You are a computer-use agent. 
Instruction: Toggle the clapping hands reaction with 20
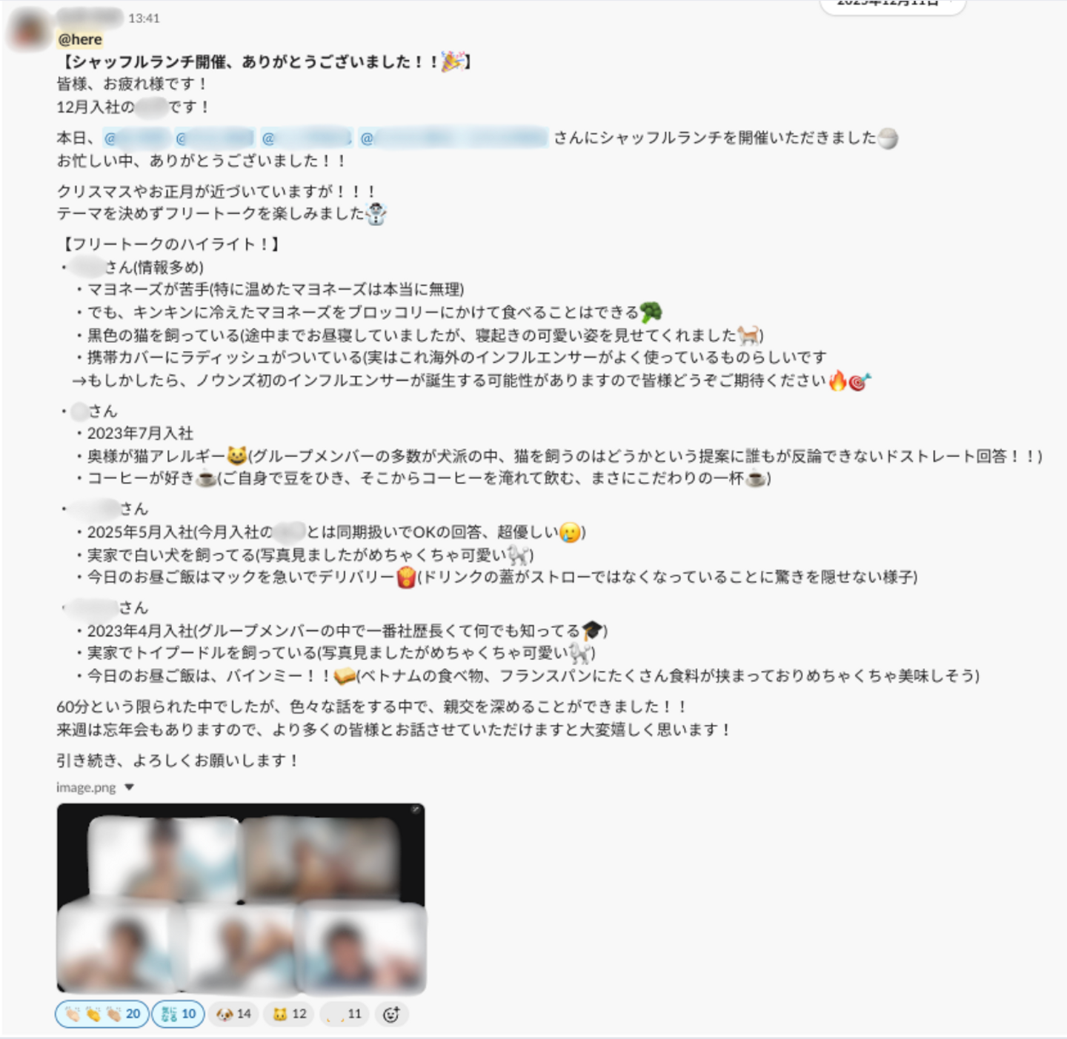click(x=102, y=1014)
